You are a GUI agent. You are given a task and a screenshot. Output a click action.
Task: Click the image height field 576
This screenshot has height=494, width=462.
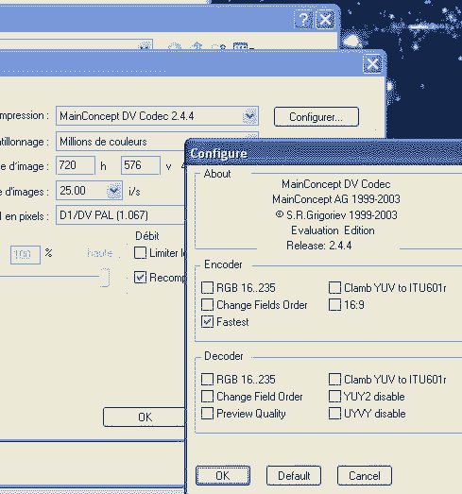click(x=141, y=165)
